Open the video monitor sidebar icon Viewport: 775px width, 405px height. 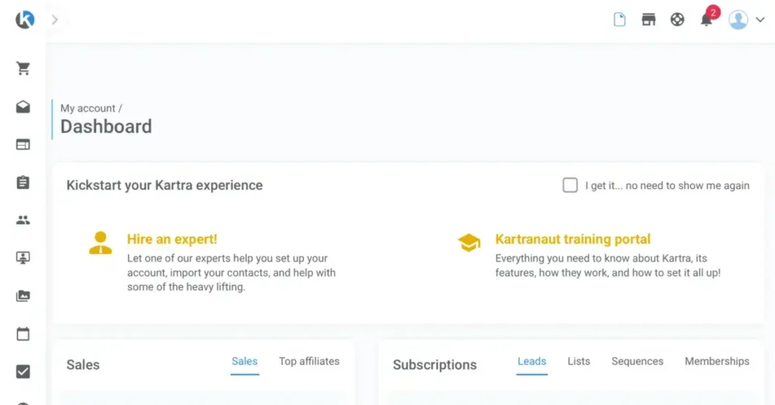23,258
